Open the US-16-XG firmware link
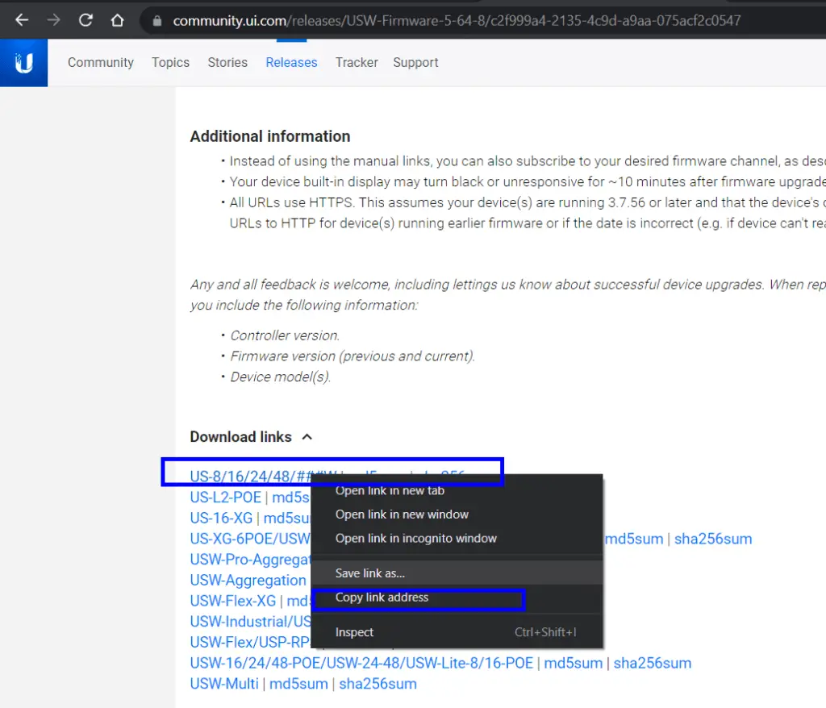Screen dimensions: 826x708 (x=221, y=518)
